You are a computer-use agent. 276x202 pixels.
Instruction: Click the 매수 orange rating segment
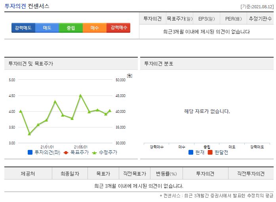point(95,28)
